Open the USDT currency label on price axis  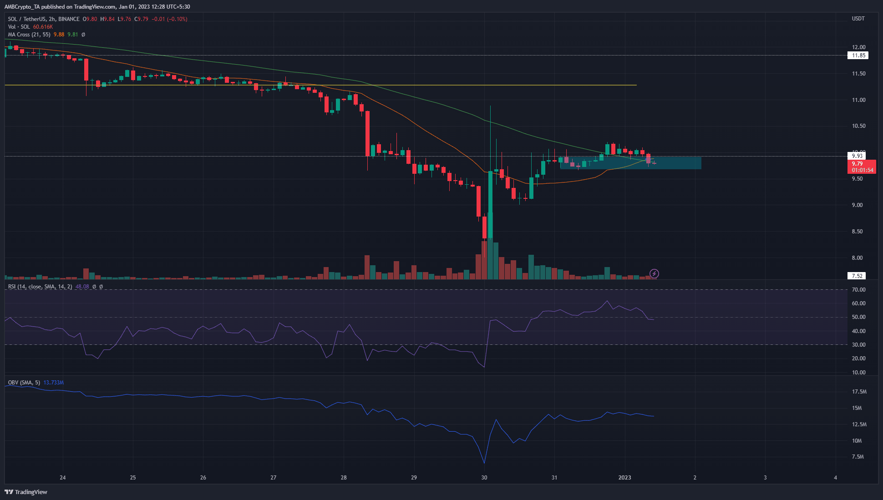pos(858,19)
